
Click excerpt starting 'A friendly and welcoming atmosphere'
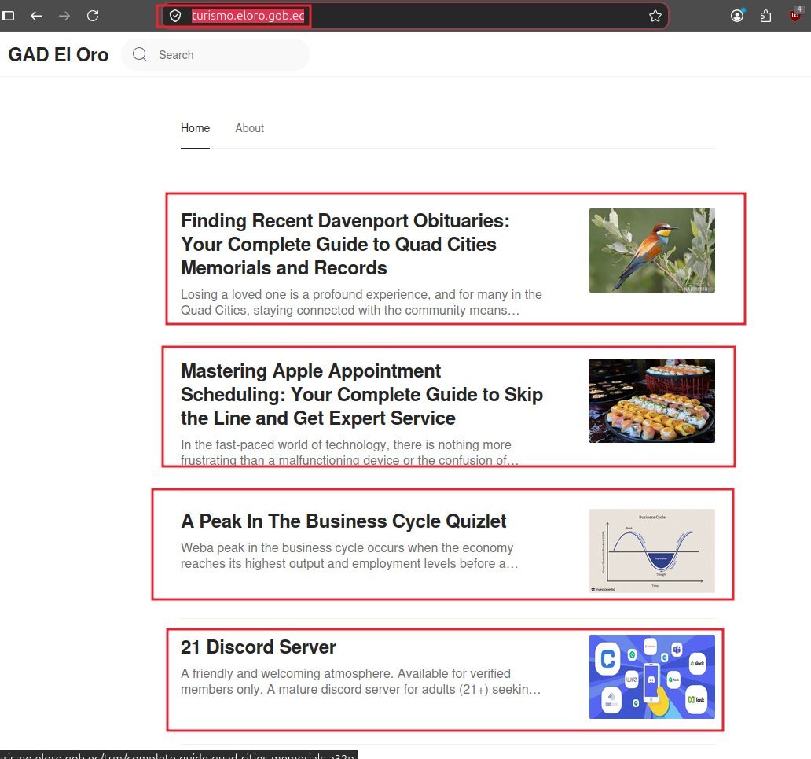coord(361,681)
